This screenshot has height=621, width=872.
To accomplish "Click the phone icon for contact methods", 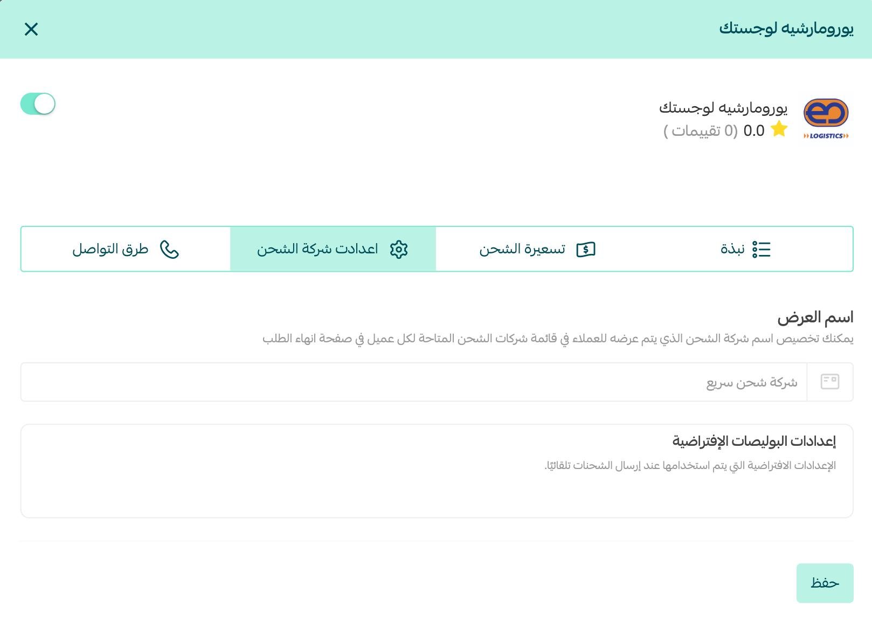I will click(170, 250).
